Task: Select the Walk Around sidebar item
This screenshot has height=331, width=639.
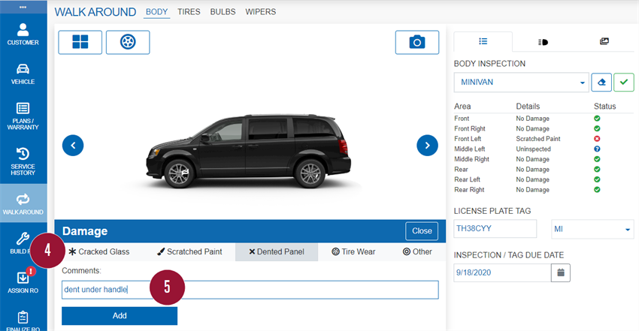Action: pyautogui.click(x=23, y=203)
